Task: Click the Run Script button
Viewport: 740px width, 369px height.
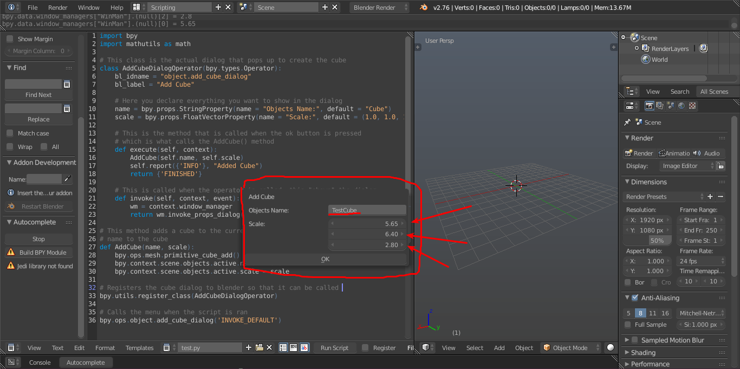Action: click(x=335, y=348)
